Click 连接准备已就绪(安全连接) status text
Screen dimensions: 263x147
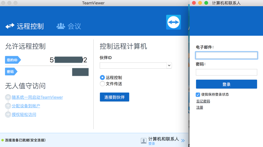click(x=25, y=140)
